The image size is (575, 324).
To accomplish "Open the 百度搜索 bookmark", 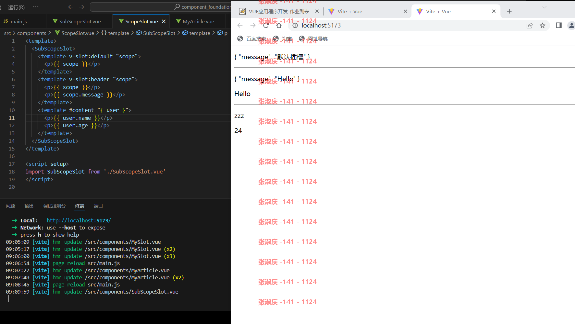I will pyautogui.click(x=251, y=39).
